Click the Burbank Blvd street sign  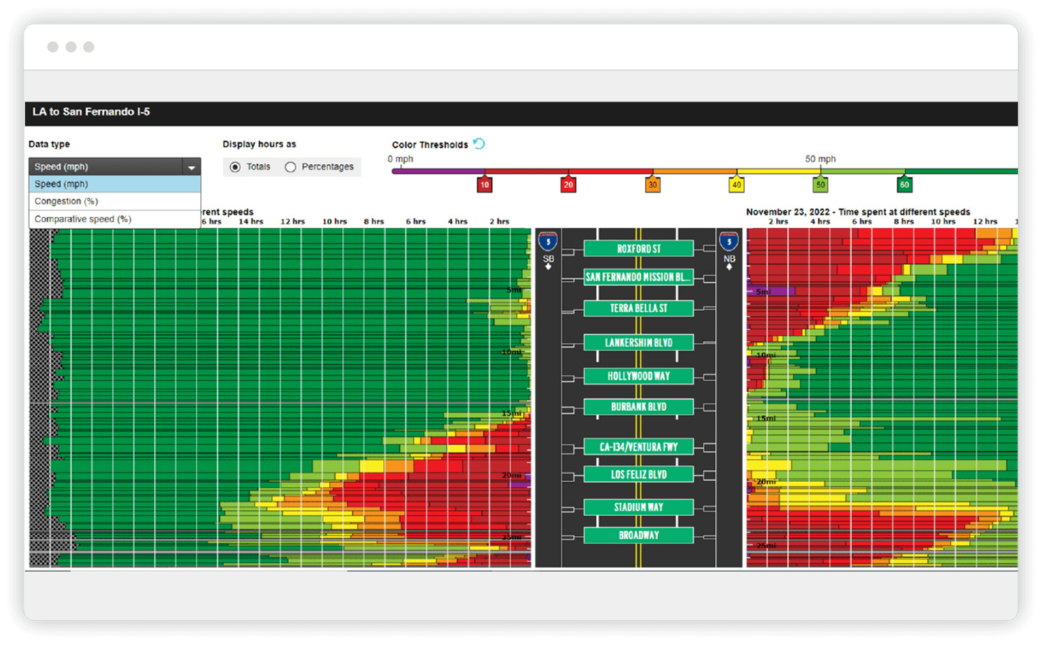[637, 406]
